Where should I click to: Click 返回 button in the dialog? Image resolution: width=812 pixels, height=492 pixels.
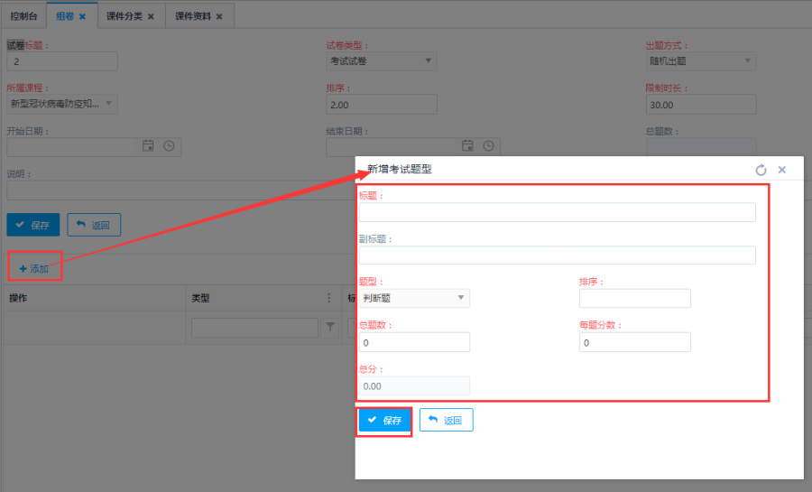[x=446, y=421]
